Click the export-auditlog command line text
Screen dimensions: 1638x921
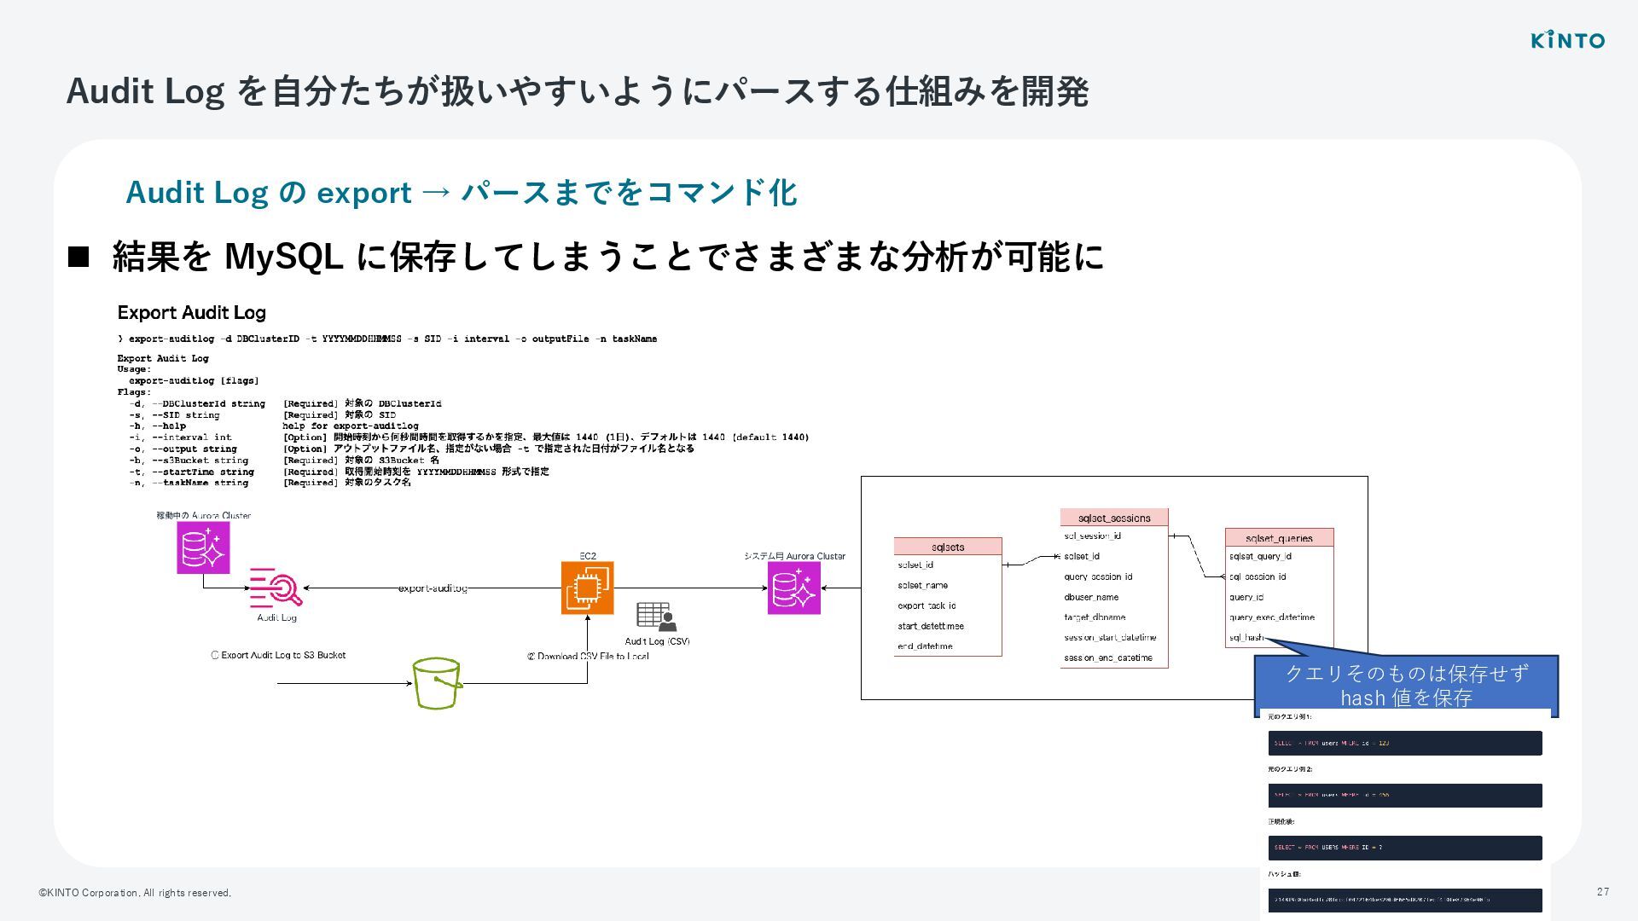click(387, 339)
